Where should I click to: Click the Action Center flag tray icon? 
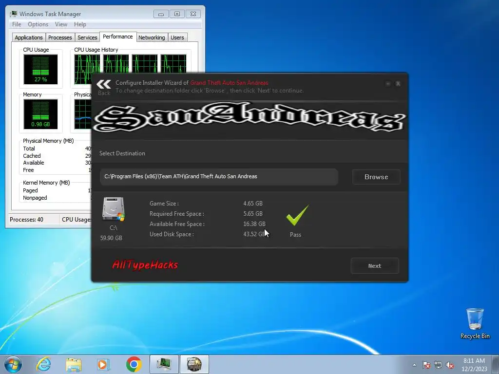pos(426,365)
